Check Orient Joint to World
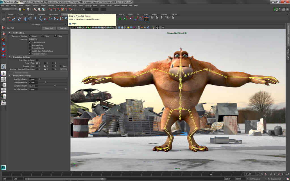 pyautogui.click(x=37, y=60)
